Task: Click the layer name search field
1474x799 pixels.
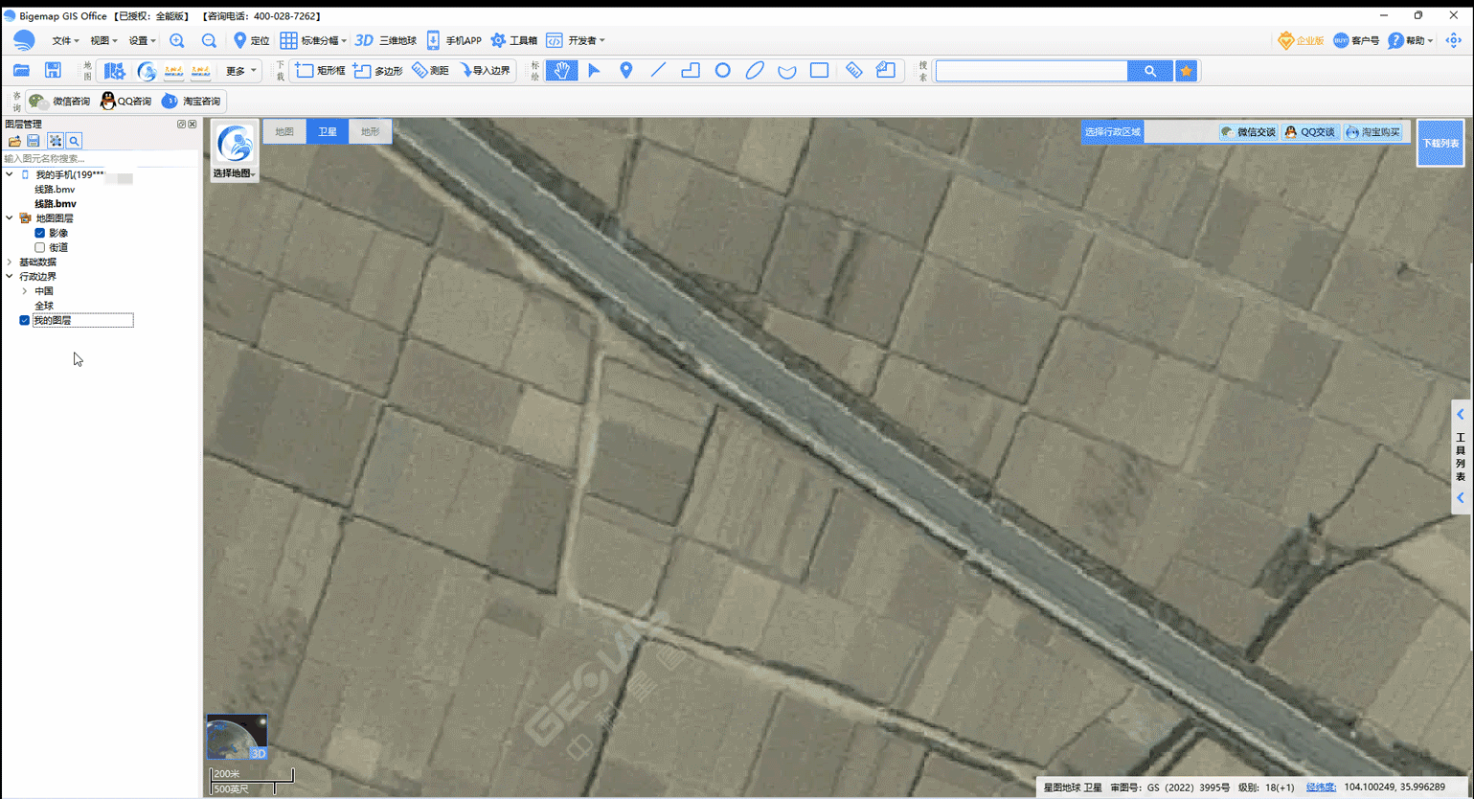Action: point(100,158)
